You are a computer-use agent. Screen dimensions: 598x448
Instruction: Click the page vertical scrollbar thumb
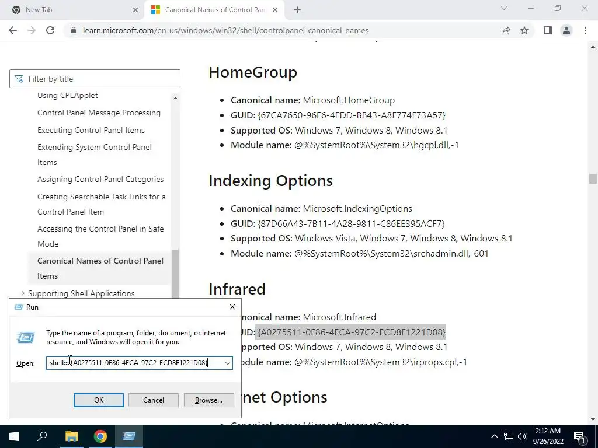click(x=593, y=178)
